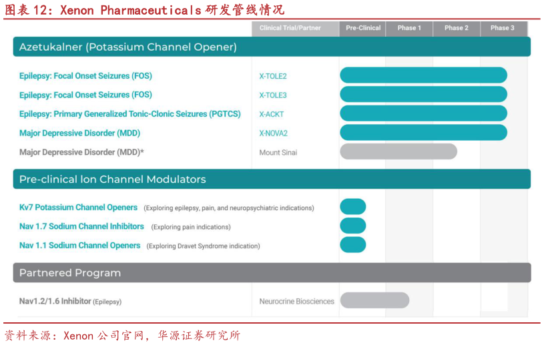Select the Clinical Trial/Partner column header
544x345 pixels.
coord(295,29)
